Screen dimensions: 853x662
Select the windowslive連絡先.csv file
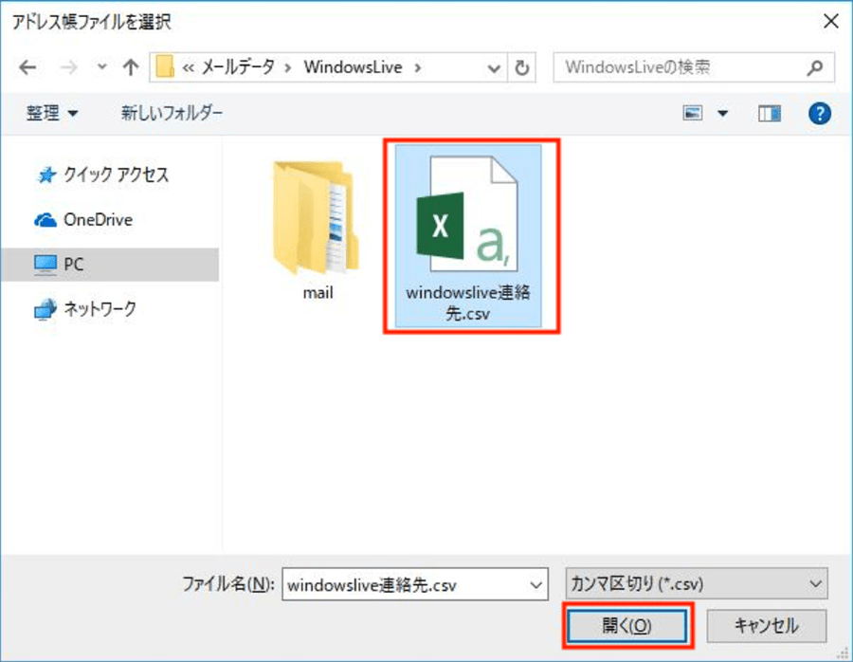pos(468,236)
